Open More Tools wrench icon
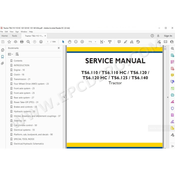175x175 pixels. click(x=172, y=135)
